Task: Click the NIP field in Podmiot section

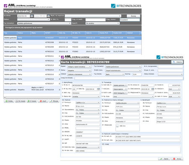Action: (x=88, y=144)
